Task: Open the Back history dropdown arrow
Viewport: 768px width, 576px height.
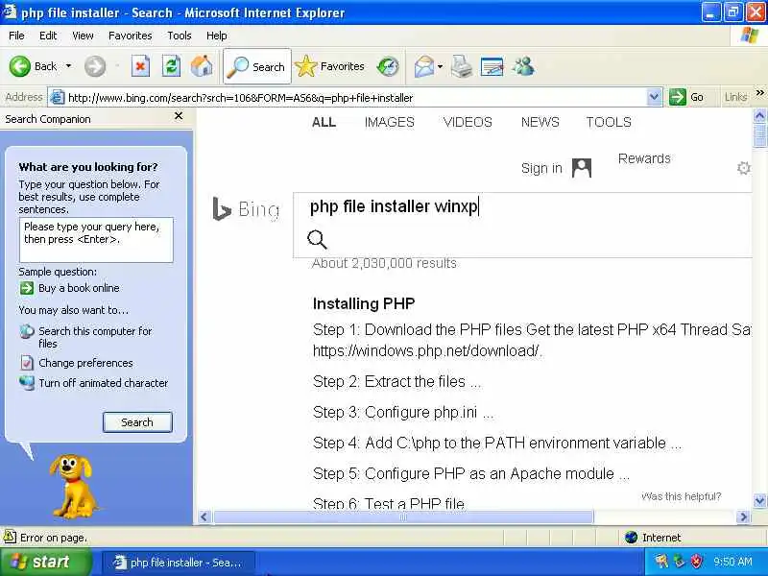Action: pos(68,66)
